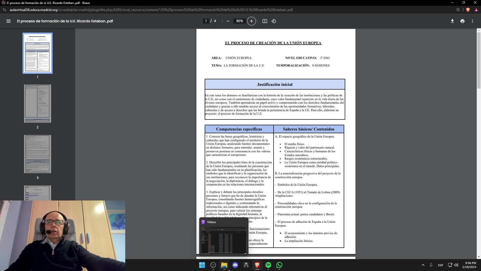Click the zoom in plus button

[x=251, y=21]
